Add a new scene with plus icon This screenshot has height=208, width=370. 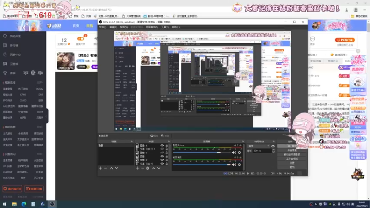[x=100, y=168]
